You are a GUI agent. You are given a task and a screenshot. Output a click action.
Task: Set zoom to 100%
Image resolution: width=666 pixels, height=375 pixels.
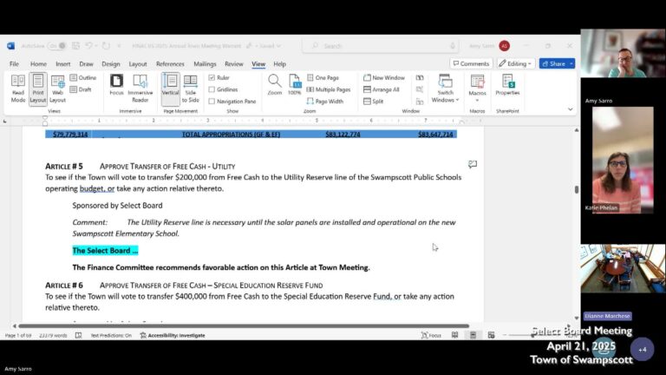(295, 84)
